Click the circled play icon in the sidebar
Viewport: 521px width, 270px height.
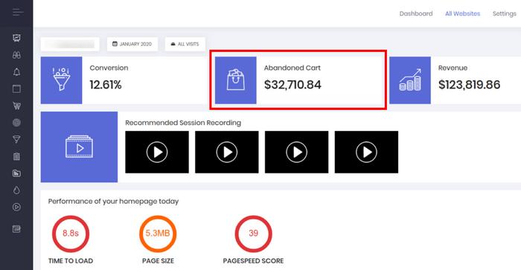[x=16, y=207]
